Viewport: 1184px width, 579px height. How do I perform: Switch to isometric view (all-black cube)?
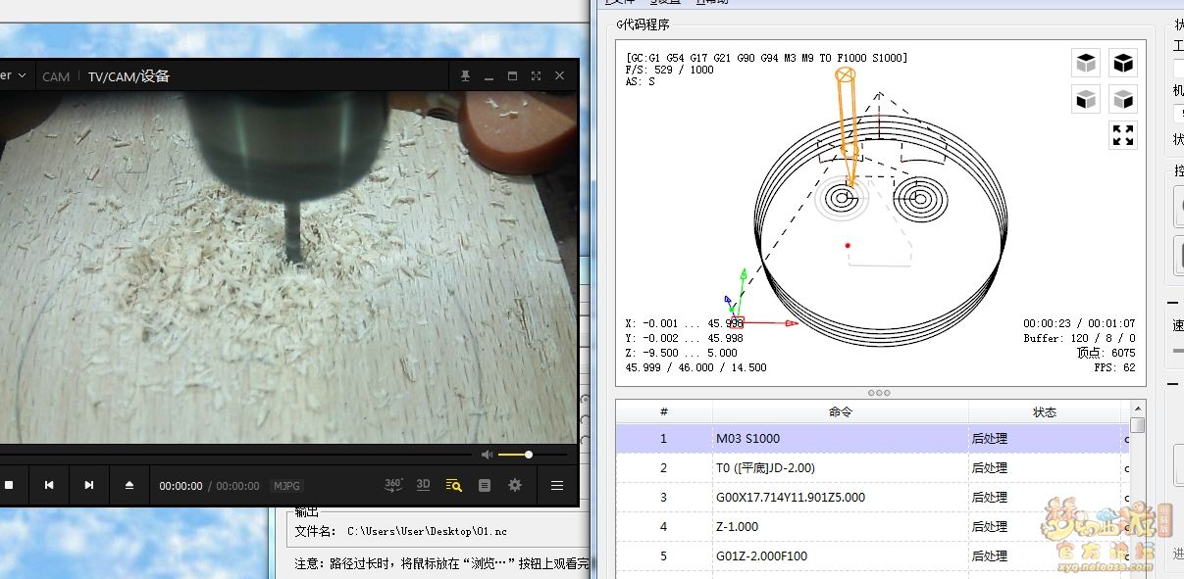[1123, 64]
